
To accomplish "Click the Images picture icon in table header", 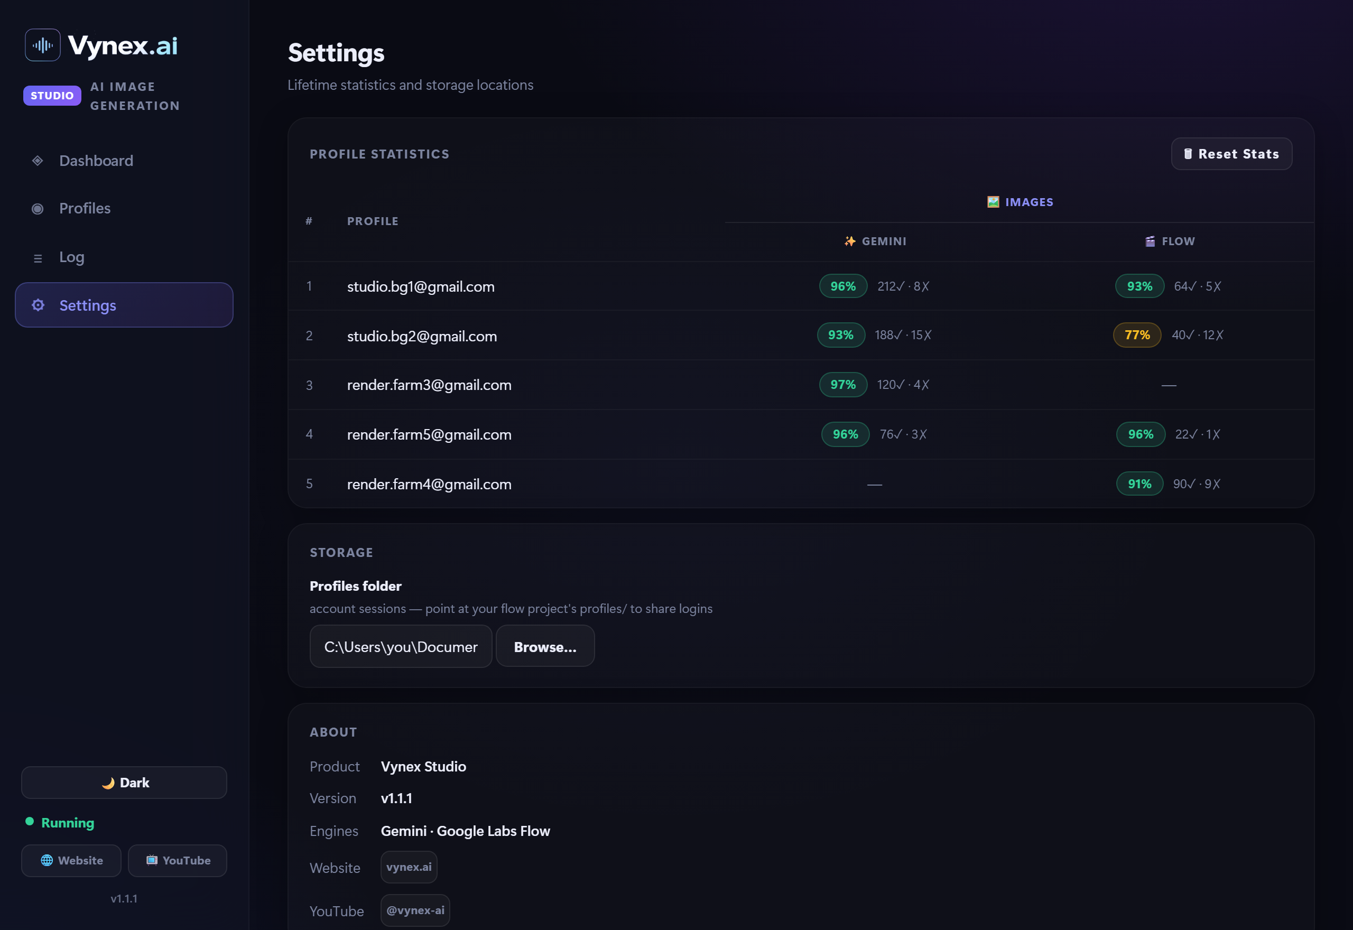I will 994,202.
